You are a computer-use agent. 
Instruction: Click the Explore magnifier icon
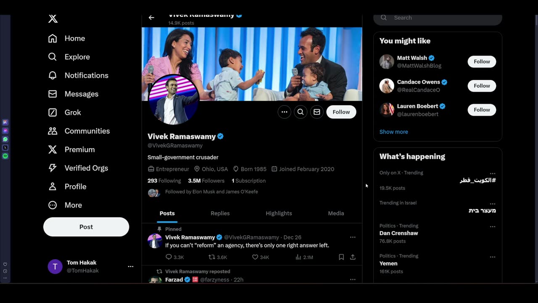click(53, 57)
